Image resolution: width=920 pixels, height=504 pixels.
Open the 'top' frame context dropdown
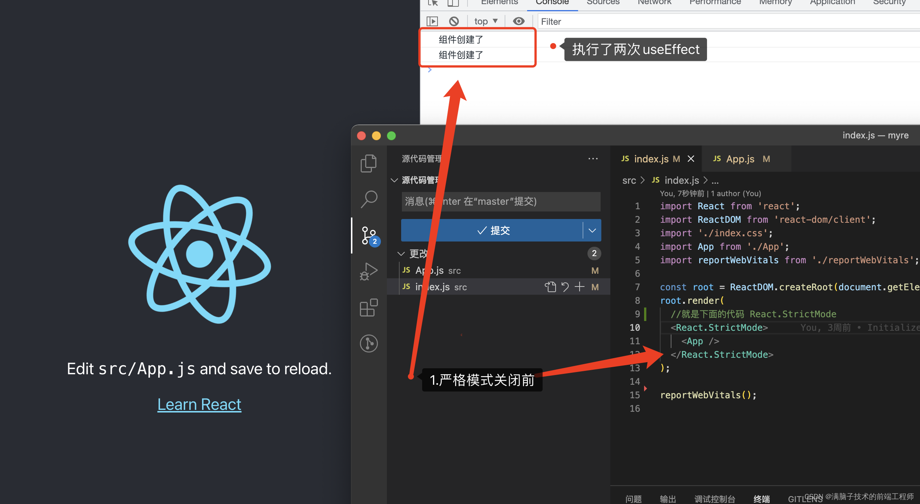485,21
